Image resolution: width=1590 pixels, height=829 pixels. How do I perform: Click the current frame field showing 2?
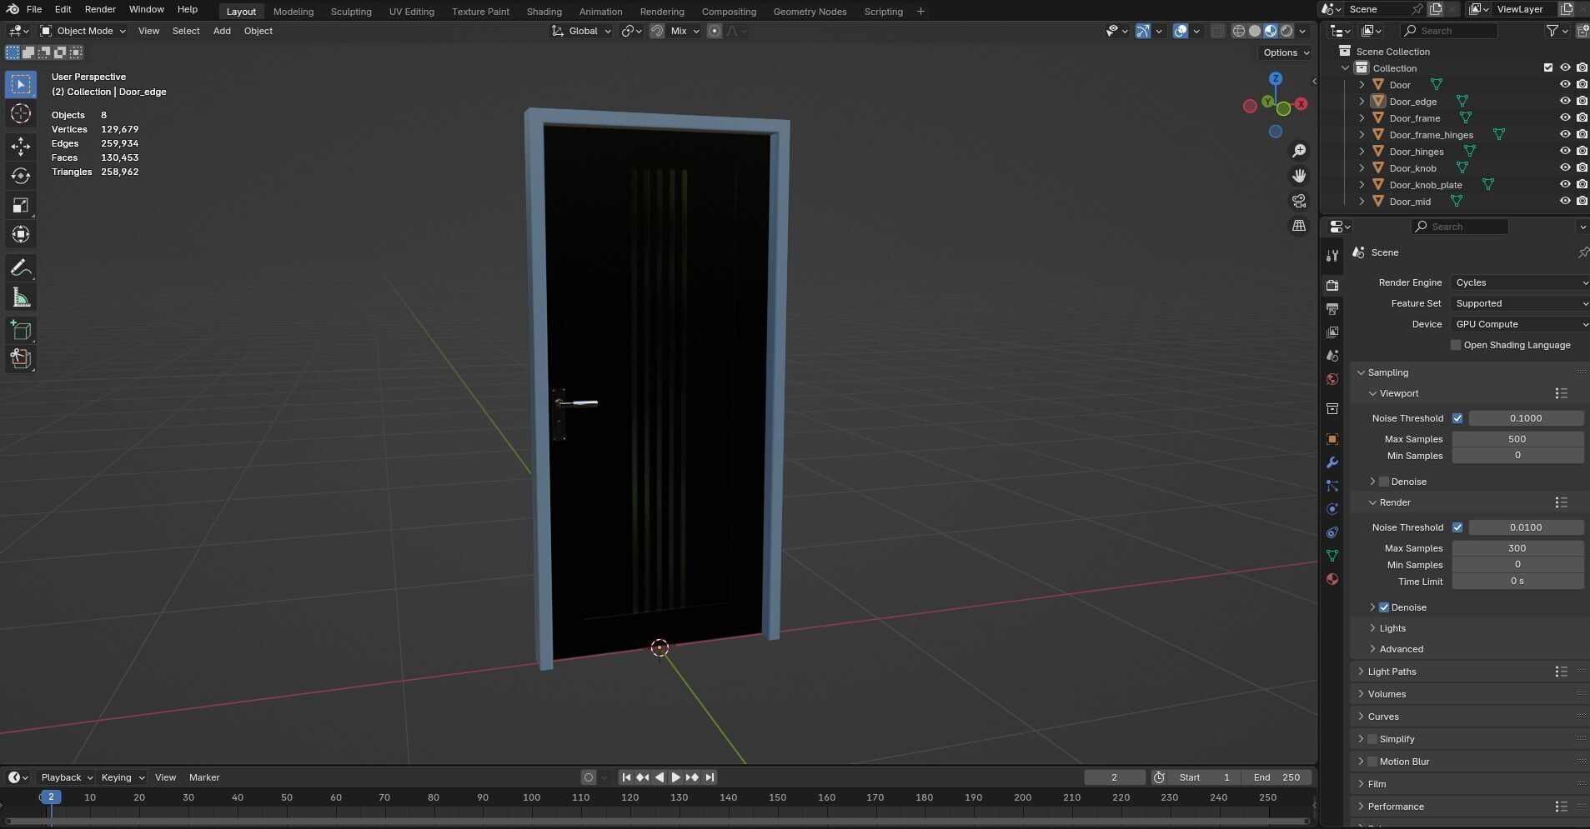(x=1115, y=777)
